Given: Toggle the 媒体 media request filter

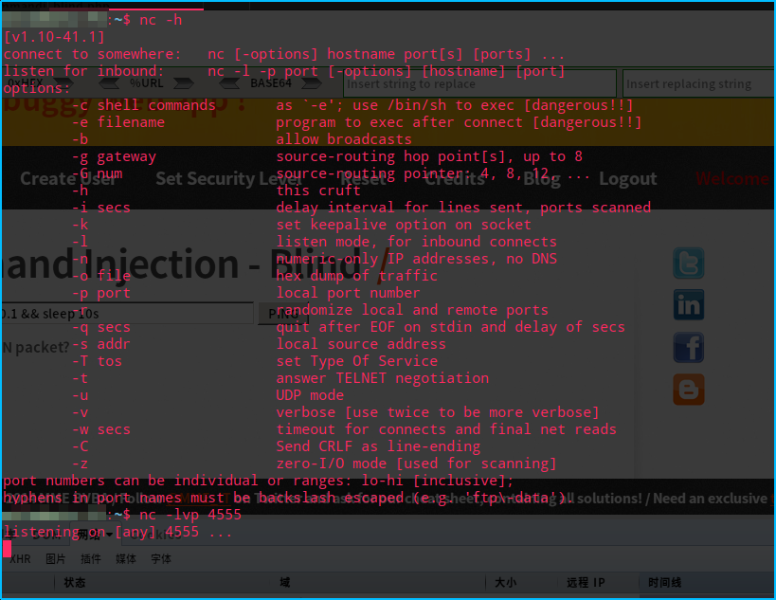Looking at the screenshot, I should pos(125,558).
